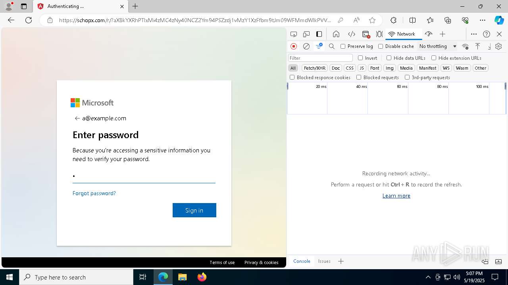This screenshot has height=285, width=508.
Task: Open network search magnifier icon
Action: pyautogui.click(x=332, y=46)
